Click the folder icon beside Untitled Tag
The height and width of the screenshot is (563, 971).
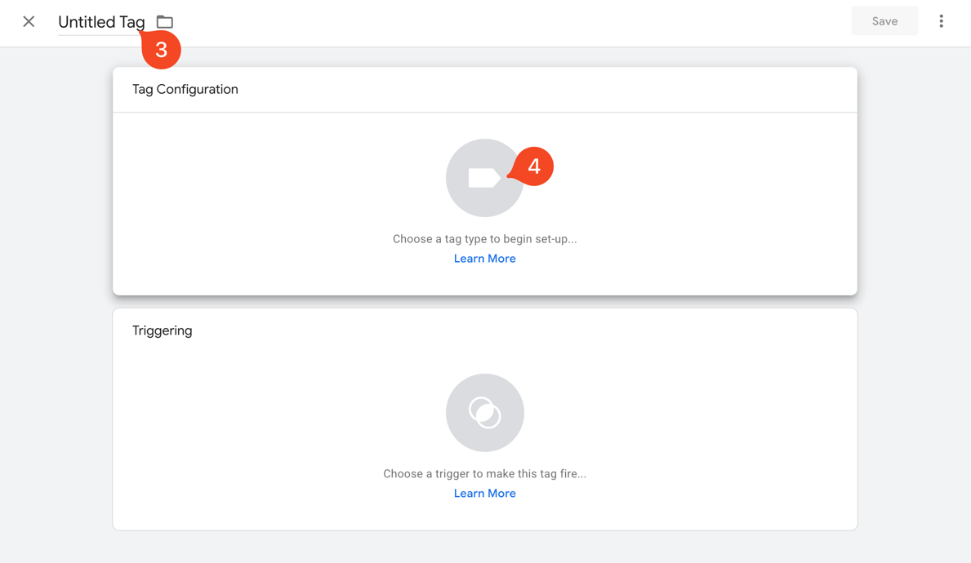(164, 21)
